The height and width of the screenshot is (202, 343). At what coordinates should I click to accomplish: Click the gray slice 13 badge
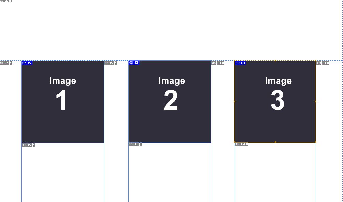pyautogui.click(x=28, y=145)
